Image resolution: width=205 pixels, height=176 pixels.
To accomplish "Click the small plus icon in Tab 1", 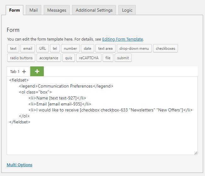I will (x=24, y=72).
